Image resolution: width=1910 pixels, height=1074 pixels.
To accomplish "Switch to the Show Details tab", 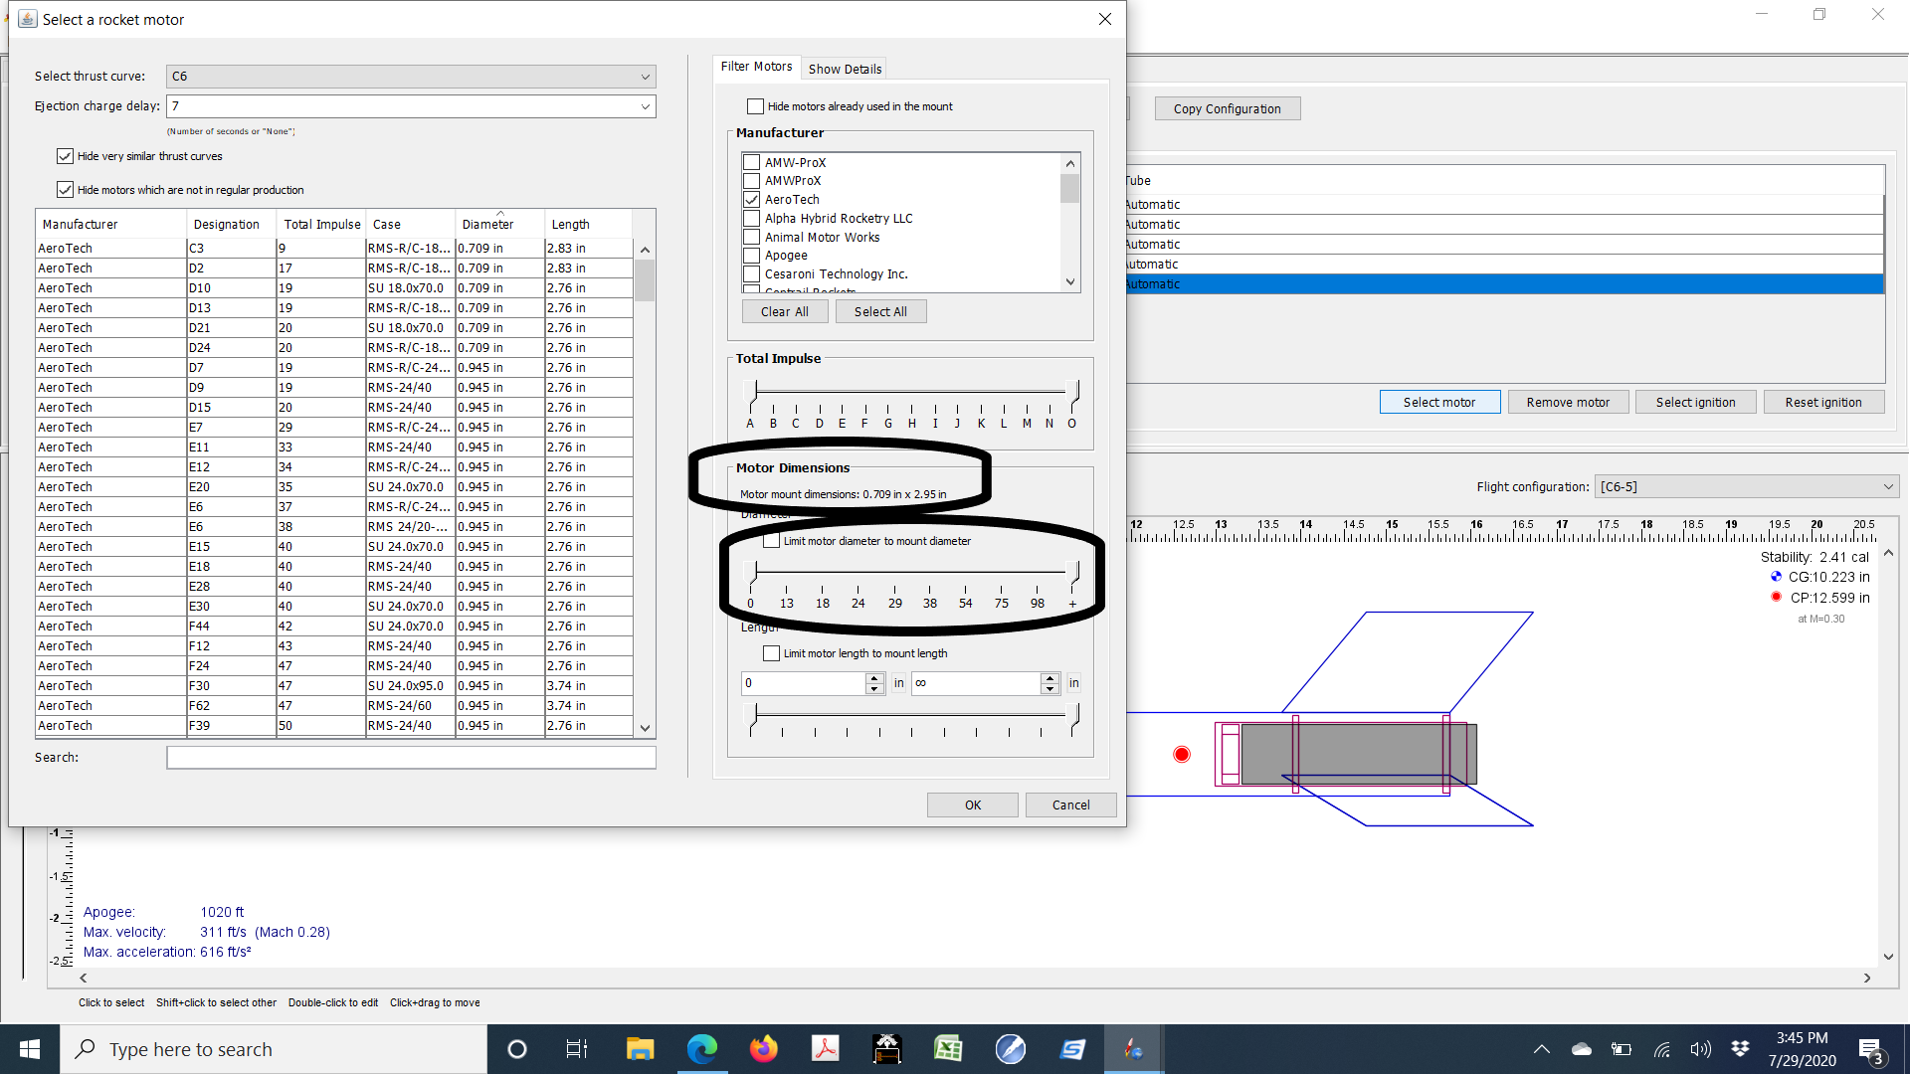I will [x=845, y=69].
